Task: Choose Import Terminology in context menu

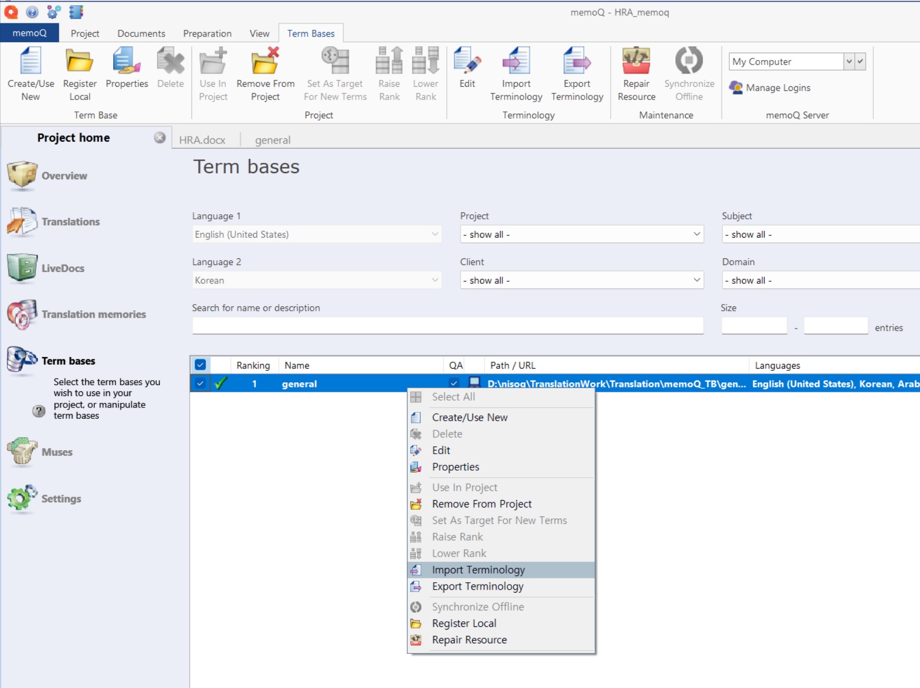Action: tap(501, 570)
